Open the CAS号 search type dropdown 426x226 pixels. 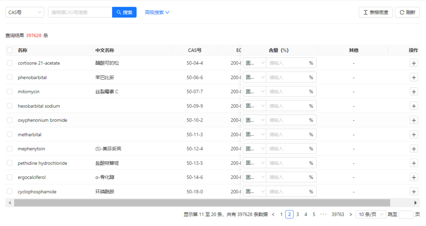(25, 12)
